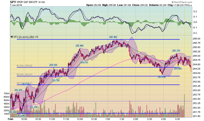Click the 253.00 price axis value
Viewport: 204px width, 121px height.
pos(196,90)
